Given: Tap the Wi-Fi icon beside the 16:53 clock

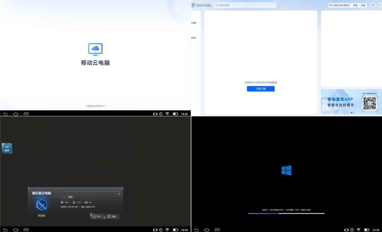Looking at the screenshot, I should pos(167,230).
